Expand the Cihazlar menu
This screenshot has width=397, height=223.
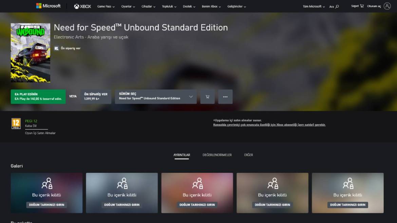[x=148, y=6]
